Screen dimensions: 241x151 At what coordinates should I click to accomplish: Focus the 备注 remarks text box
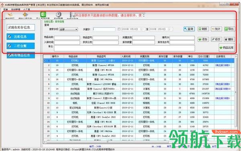[125, 48]
